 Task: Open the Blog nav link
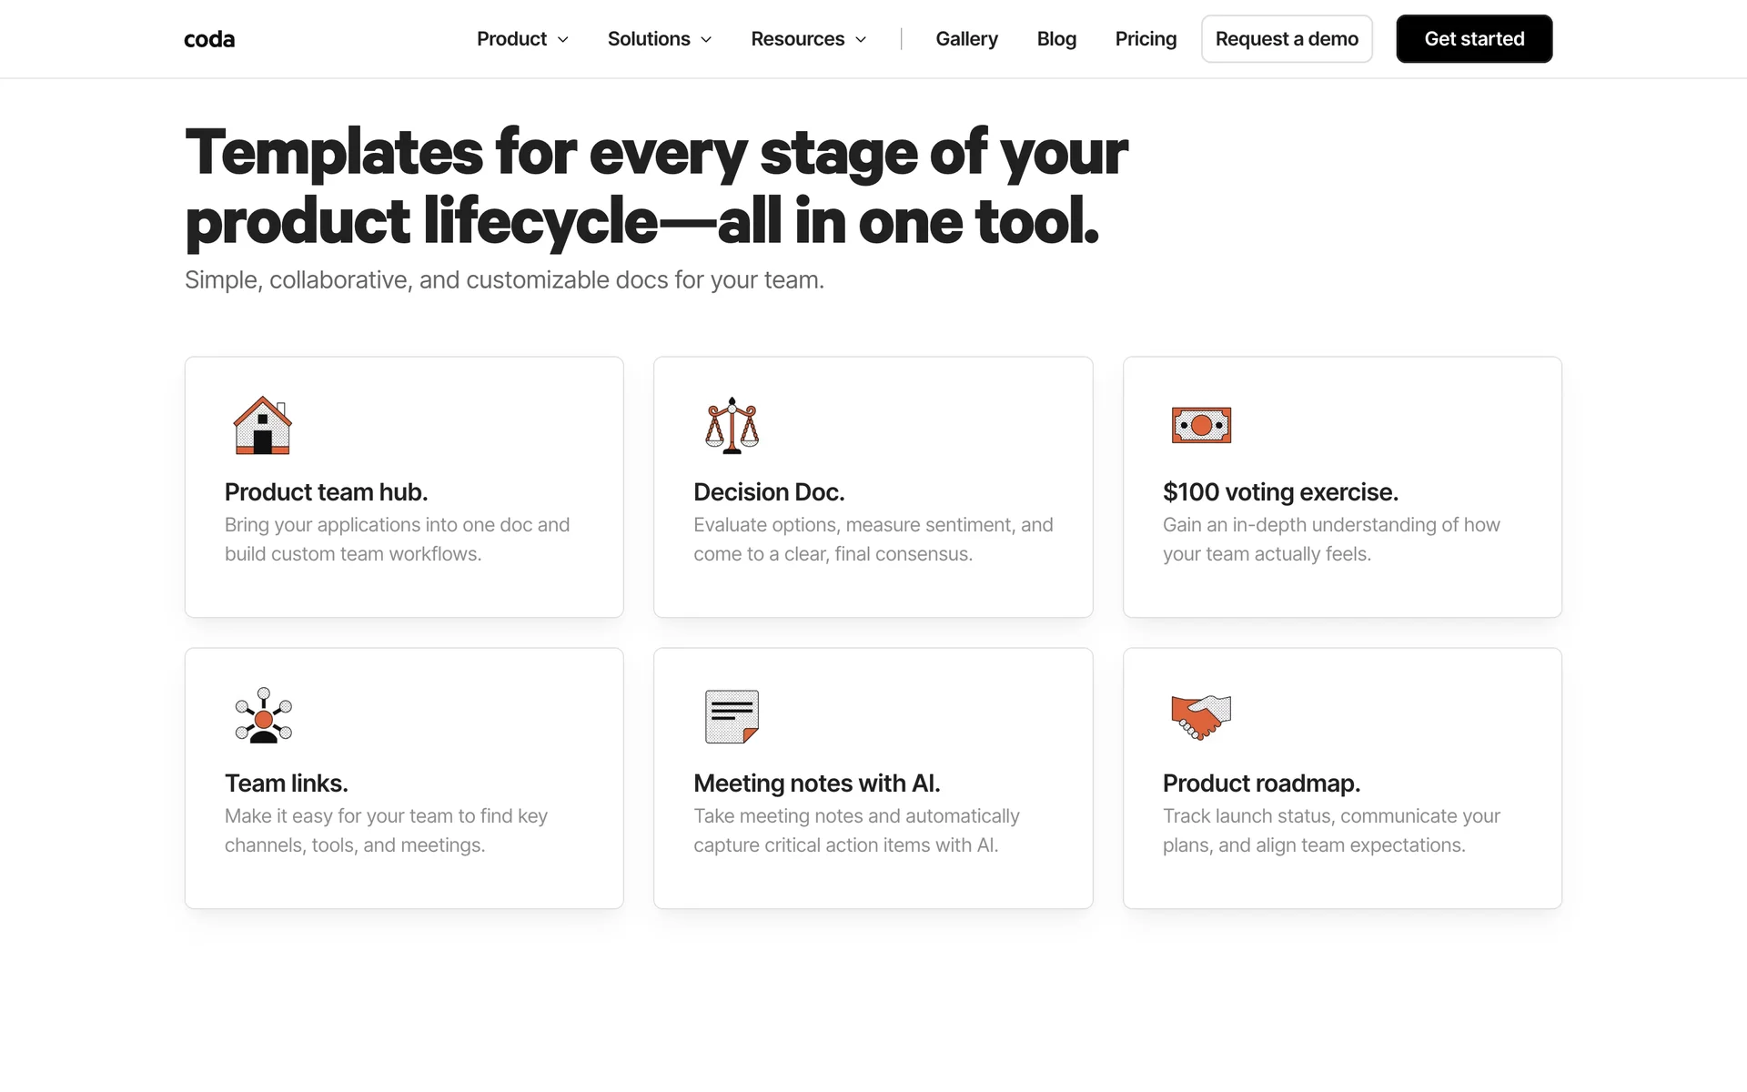click(x=1056, y=39)
